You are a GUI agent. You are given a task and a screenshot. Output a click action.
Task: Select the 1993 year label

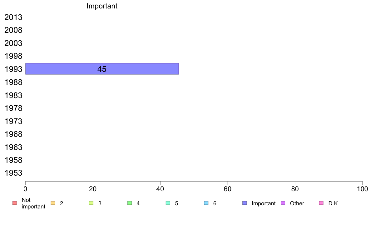point(13,69)
